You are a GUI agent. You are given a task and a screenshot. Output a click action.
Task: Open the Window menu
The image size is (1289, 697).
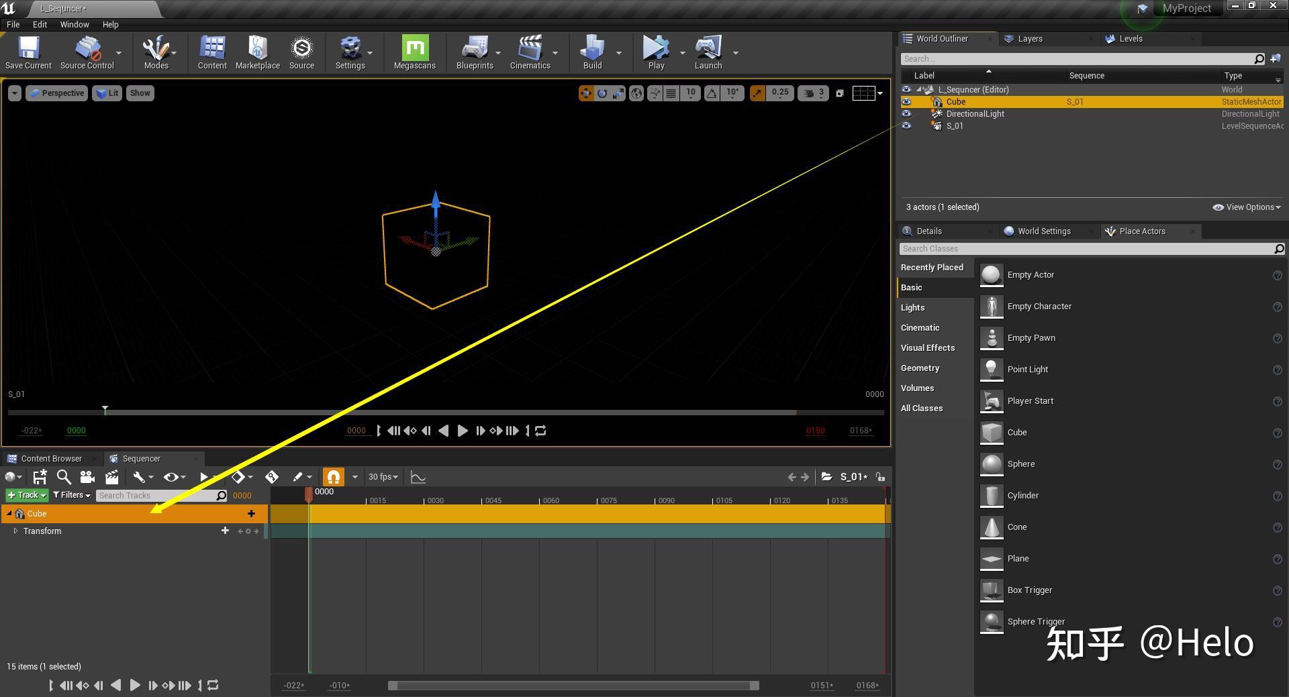(x=74, y=24)
